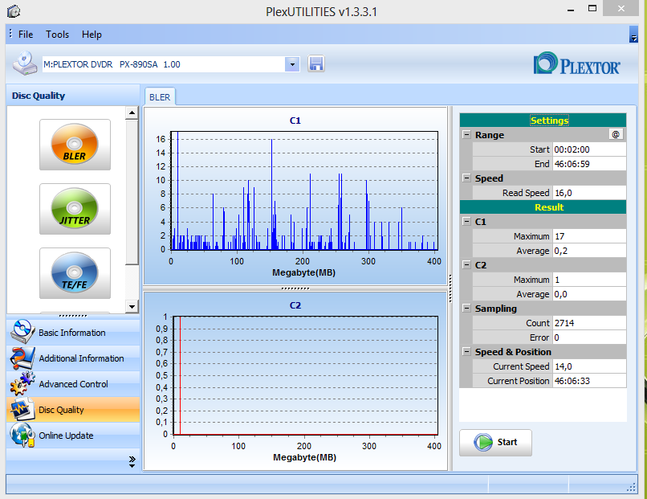Open Basic Information section
The image size is (647, 499).
(x=73, y=332)
